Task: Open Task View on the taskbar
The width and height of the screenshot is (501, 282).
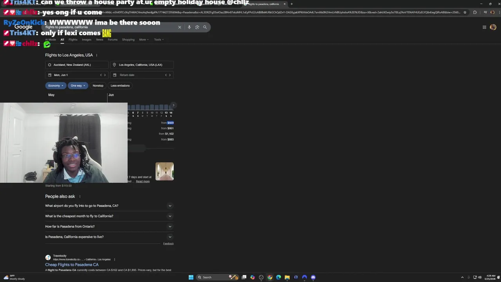Action: click(x=244, y=277)
